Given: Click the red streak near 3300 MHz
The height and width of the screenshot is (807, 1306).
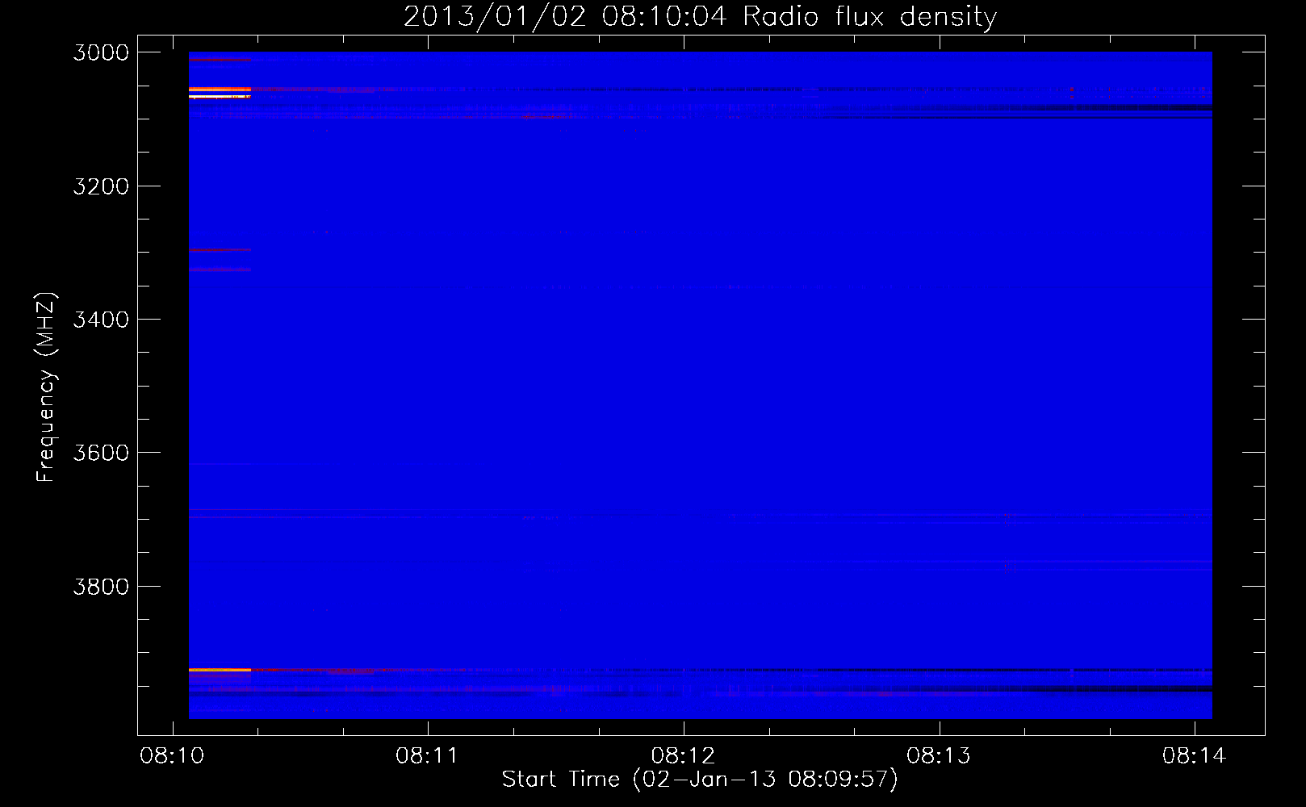Looking at the screenshot, I should [x=220, y=250].
